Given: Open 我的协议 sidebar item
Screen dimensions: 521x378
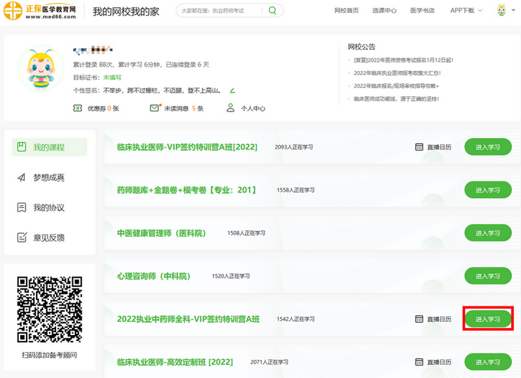Looking at the screenshot, I should (x=49, y=208).
